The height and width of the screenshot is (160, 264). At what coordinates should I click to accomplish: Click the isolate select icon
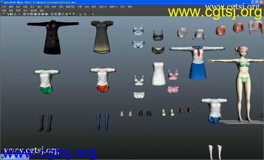pyautogui.click(x=80, y=14)
